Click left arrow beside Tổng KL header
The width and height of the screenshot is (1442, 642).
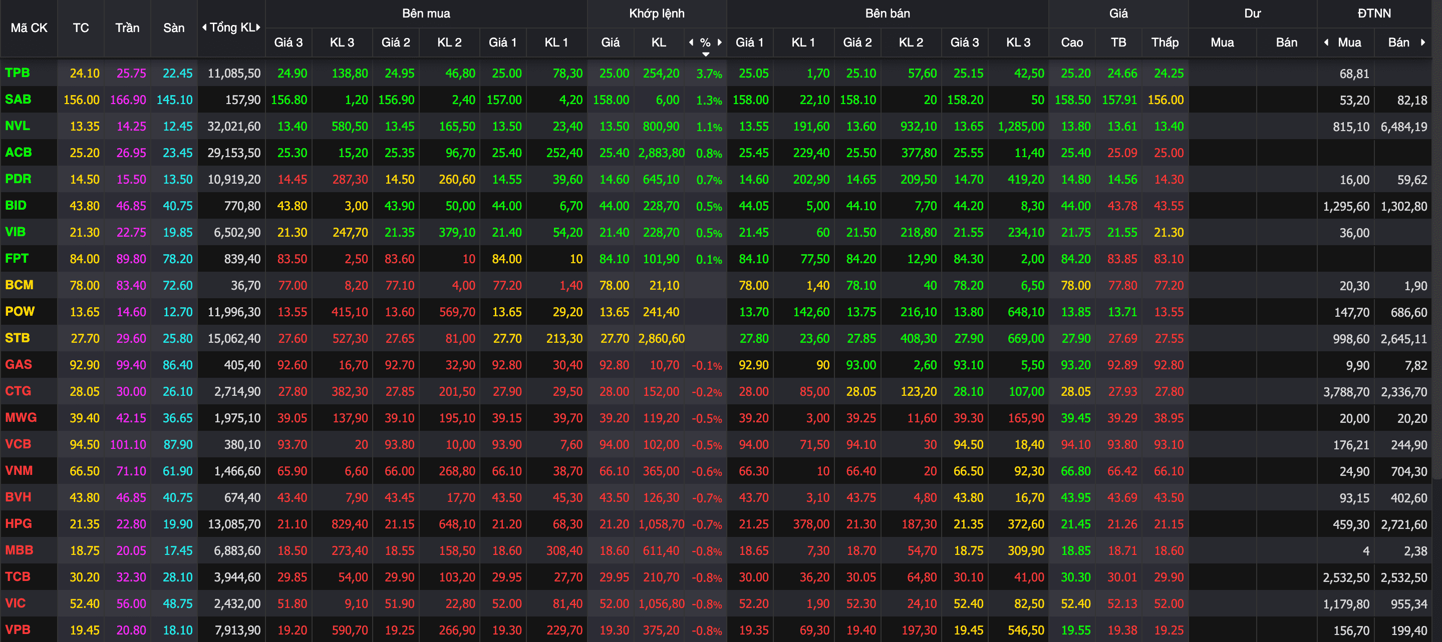(x=204, y=28)
